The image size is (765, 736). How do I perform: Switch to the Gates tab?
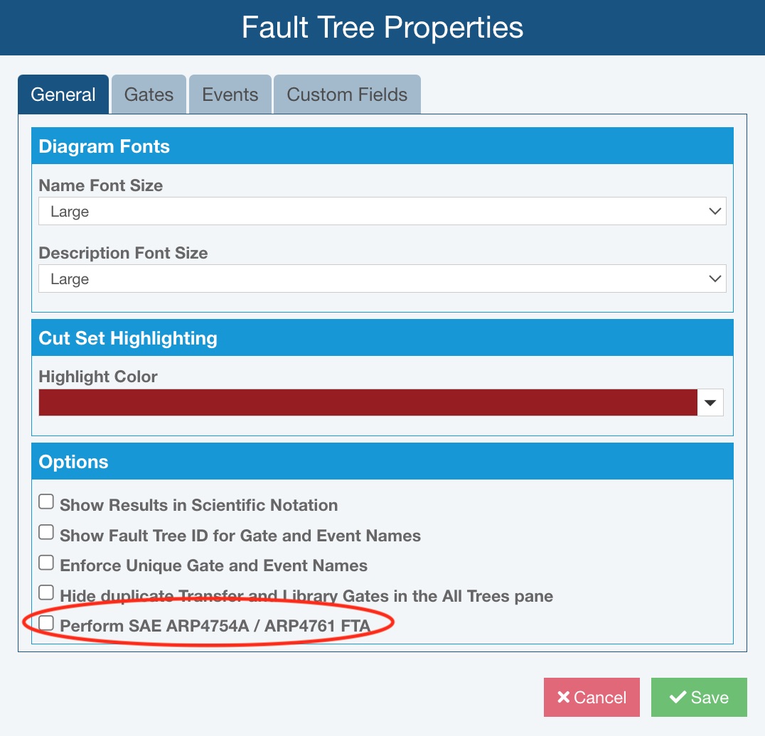click(x=149, y=94)
